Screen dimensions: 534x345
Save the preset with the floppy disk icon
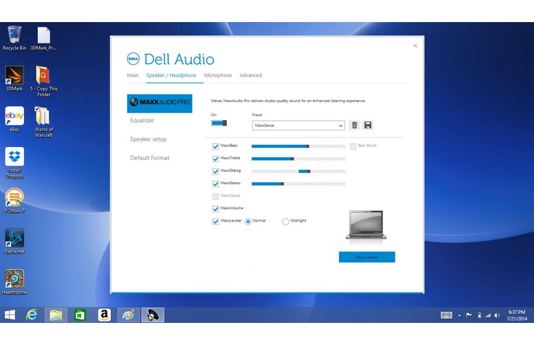[x=368, y=125]
